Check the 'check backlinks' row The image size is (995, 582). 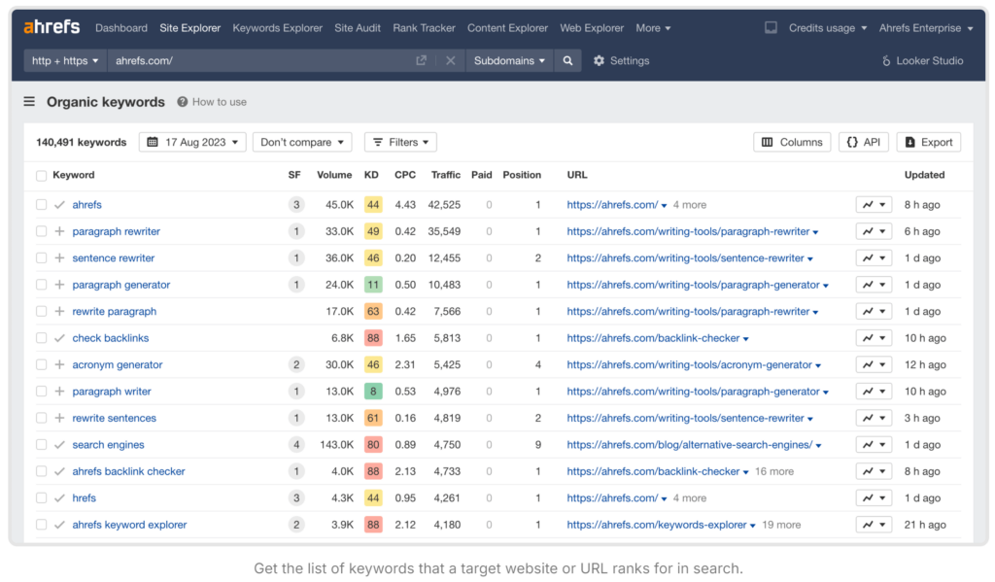(x=41, y=338)
